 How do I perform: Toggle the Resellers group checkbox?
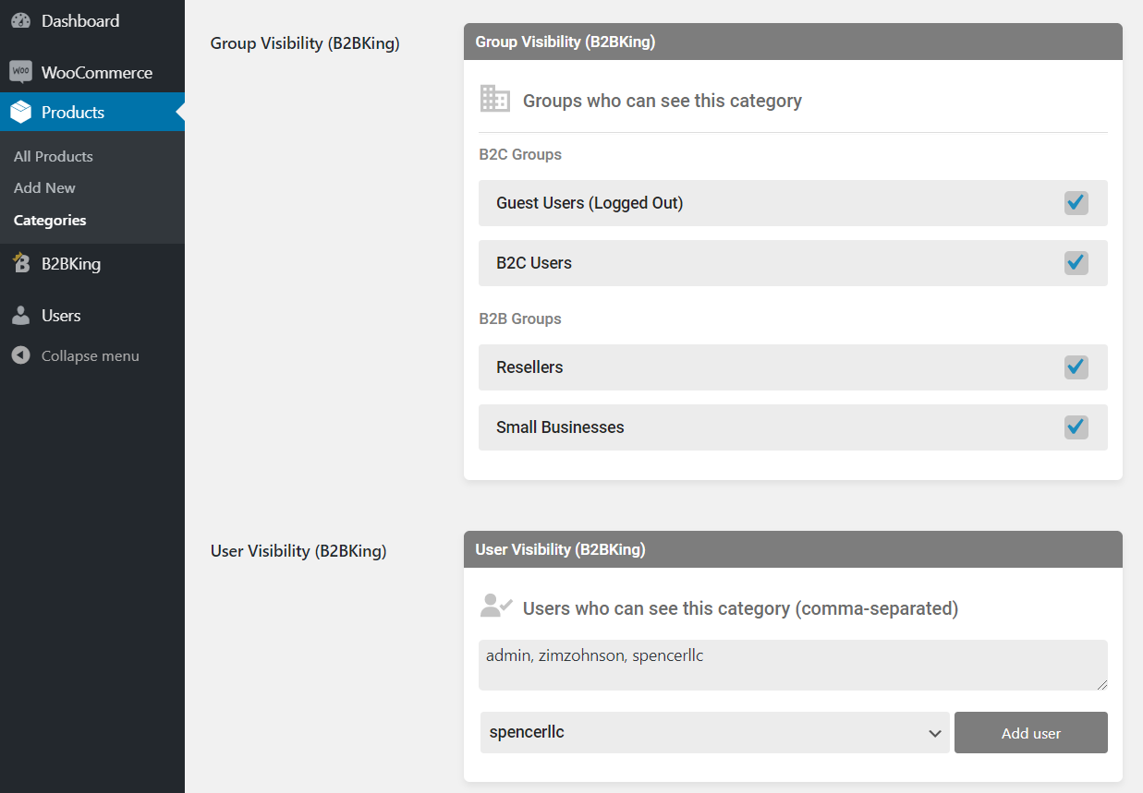point(1076,367)
